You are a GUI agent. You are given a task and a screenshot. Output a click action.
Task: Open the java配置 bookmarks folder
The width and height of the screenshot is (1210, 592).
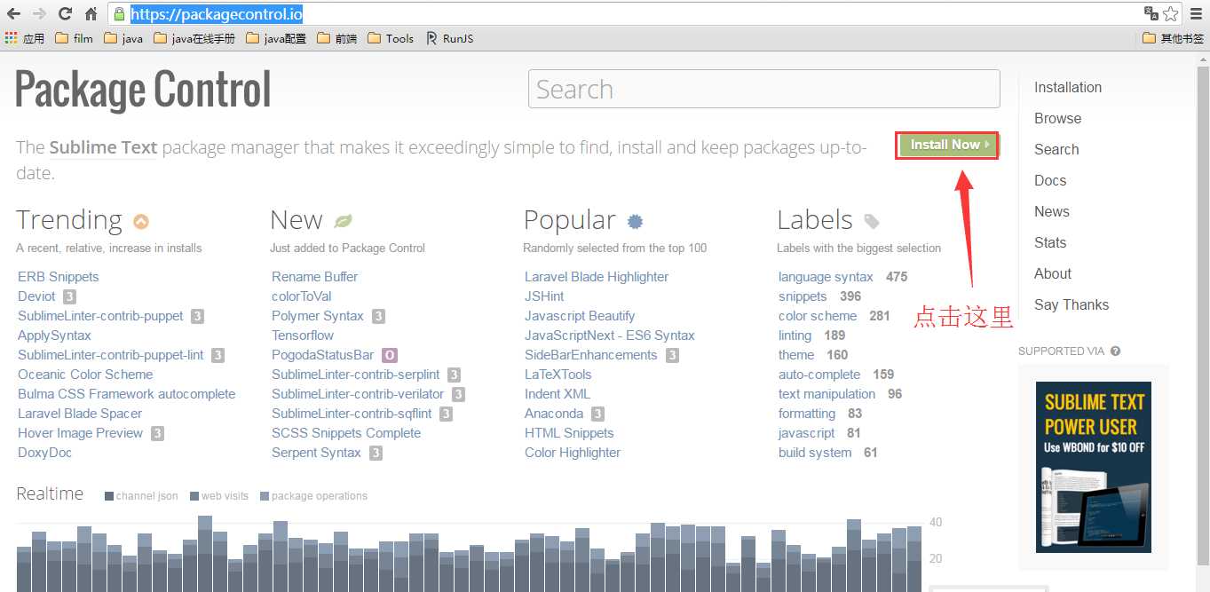click(276, 38)
